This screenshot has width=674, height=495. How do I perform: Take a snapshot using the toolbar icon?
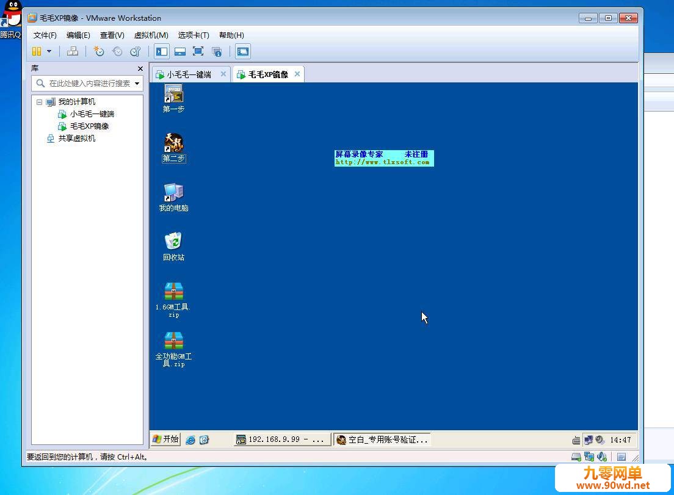point(99,51)
